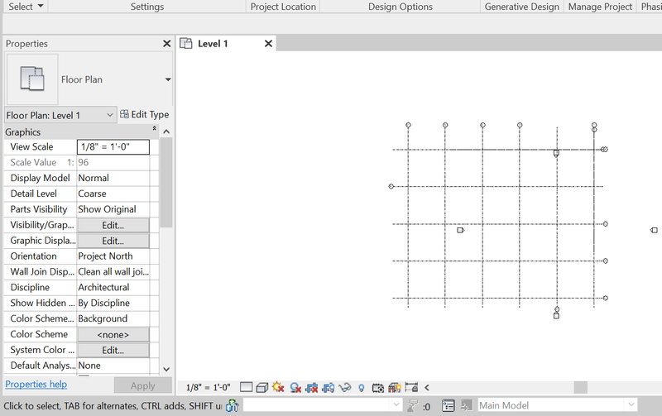Click the Visual Style cube icon
Image resolution: width=662 pixels, height=416 pixels.
click(261, 387)
